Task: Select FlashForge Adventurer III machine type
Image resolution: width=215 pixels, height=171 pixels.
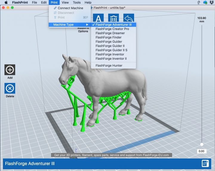Action: 113,24
